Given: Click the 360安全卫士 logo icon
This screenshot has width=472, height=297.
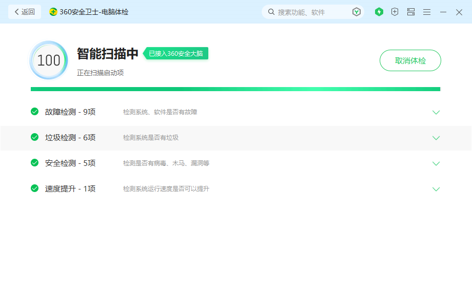Looking at the screenshot, I should (53, 12).
